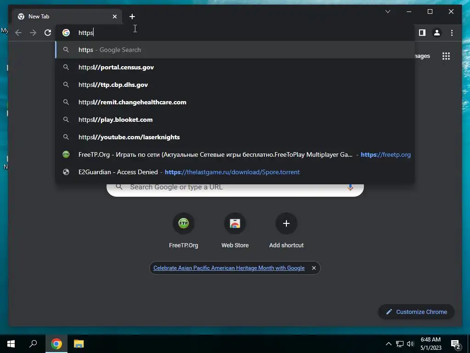
Task: Open File Explorer from the taskbar
Action: pyautogui.click(x=78, y=344)
